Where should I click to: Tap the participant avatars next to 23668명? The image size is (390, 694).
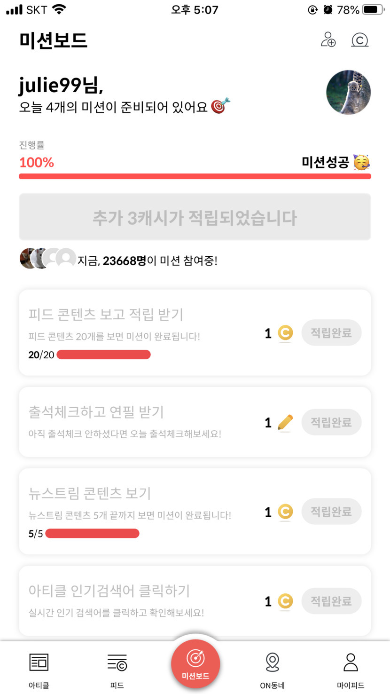pos(48,258)
